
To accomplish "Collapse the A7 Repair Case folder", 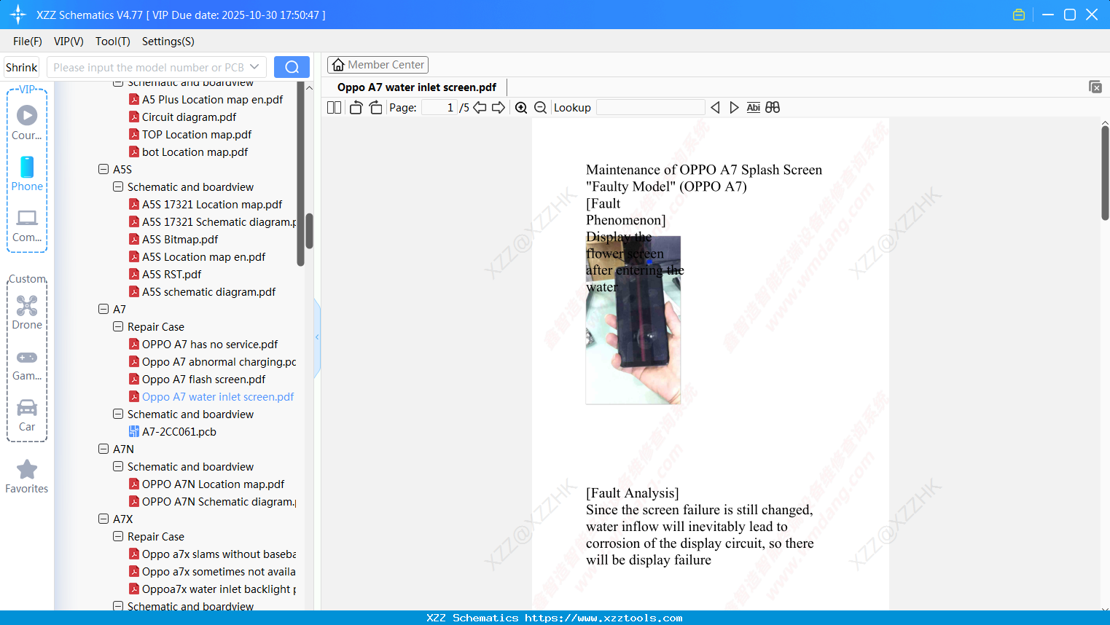I will coord(118,326).
